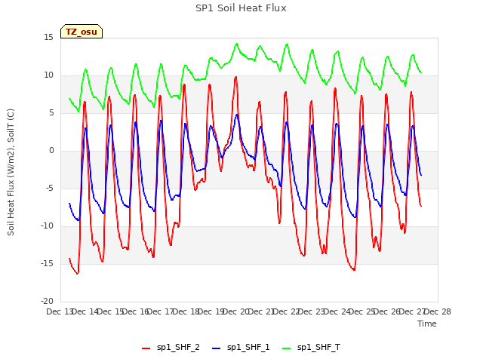Click the Dec 13 x-axis tick label
483x362 pixels.
tap(60, 311)
